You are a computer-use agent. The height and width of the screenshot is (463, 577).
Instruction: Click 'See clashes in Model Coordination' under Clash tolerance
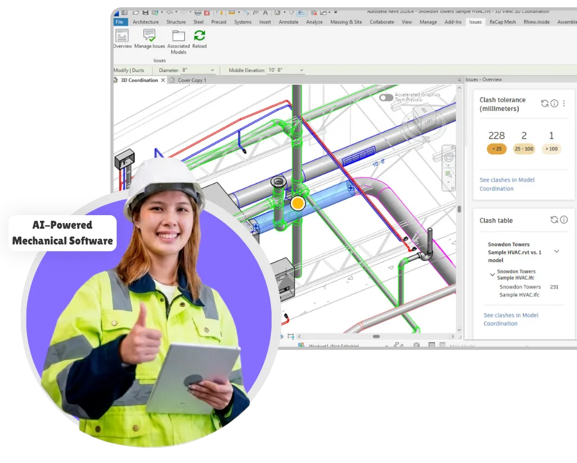(507, 184)
